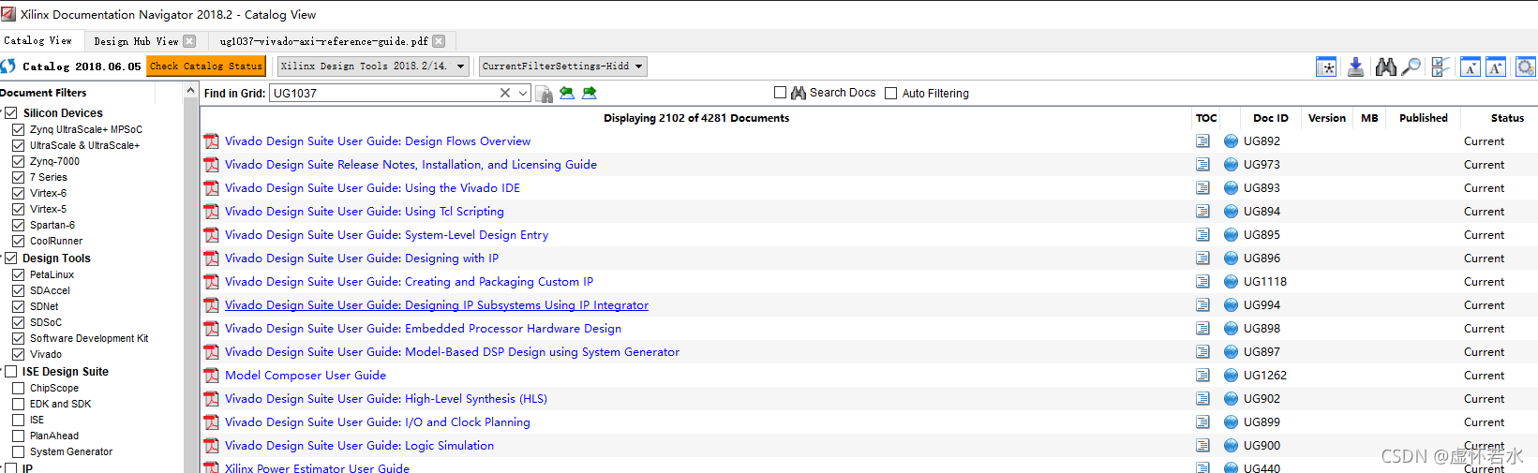Open the PDF icon for Model Composer User Guide

click(x=212, y=376)
